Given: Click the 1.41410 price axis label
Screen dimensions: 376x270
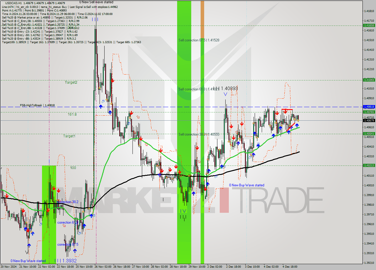Looking at the screenshot, I should (369, 50).
